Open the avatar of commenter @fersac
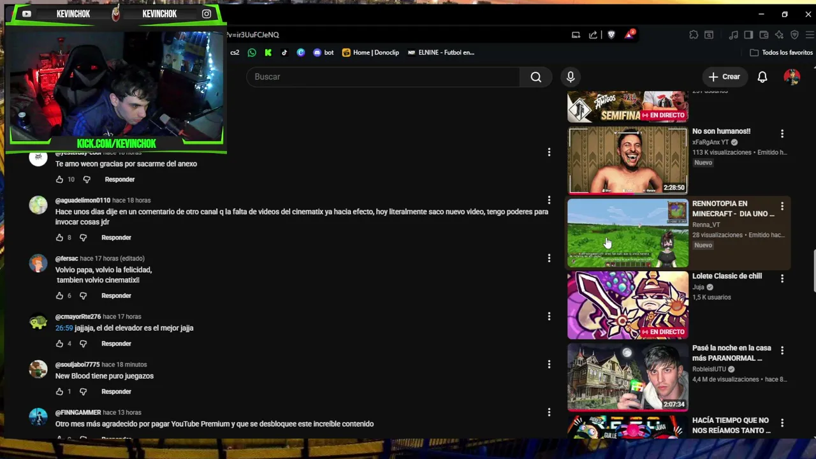Viewport: 816px width, 459px height. [x=38, y=263]
